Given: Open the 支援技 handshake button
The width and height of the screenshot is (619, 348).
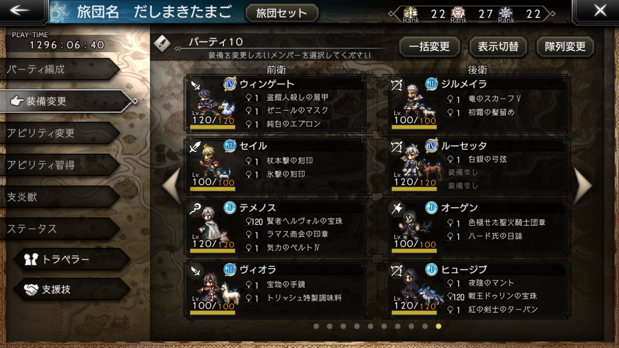Looking at the screenshot, I should tap(71, 290).
